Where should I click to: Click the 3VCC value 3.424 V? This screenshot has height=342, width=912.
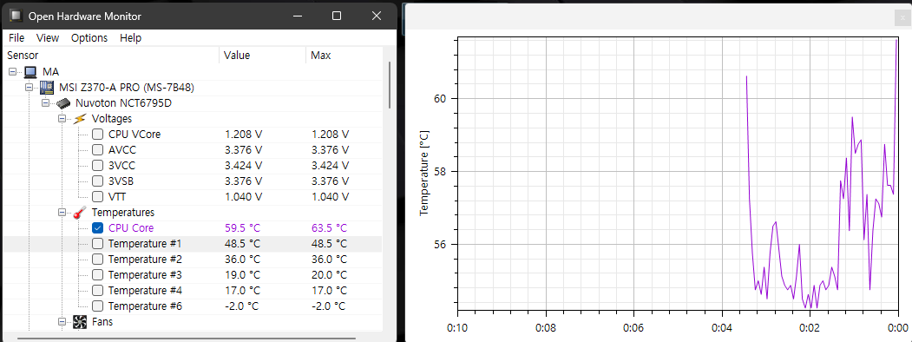243,166
